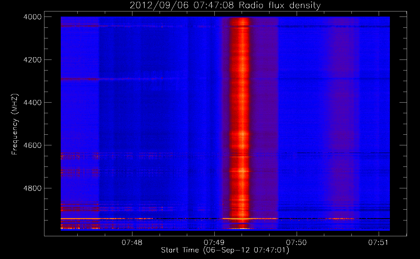Select the 4000 frequency axis label

pyautogui.click(x=32, y=17)
